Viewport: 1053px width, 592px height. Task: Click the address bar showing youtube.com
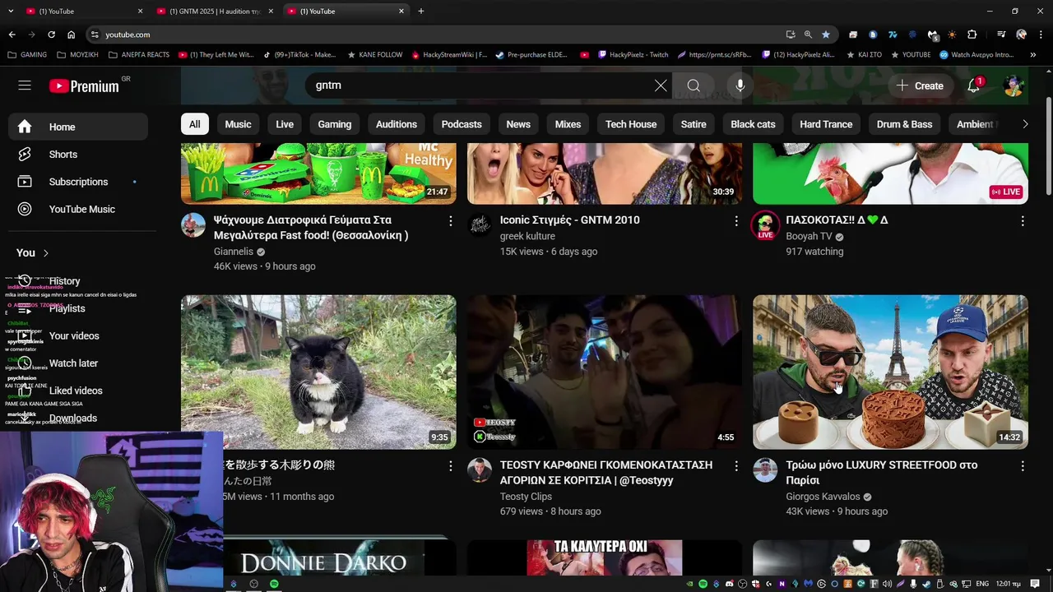point(436,35)
